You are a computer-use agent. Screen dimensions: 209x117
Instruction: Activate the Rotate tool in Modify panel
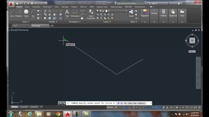(50, 11)
